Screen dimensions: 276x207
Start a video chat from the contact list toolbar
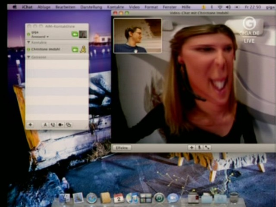(x=60, y=125)
